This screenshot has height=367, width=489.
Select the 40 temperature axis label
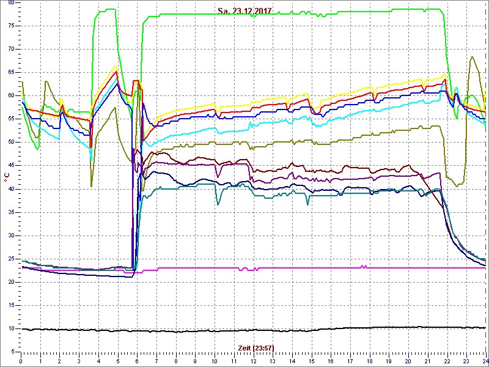click(11, 189)
